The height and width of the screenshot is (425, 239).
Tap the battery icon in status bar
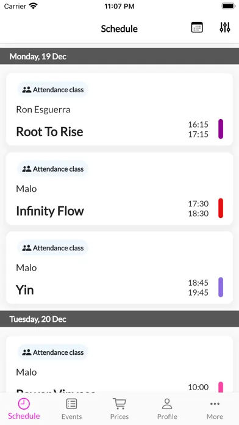point(228,6)
